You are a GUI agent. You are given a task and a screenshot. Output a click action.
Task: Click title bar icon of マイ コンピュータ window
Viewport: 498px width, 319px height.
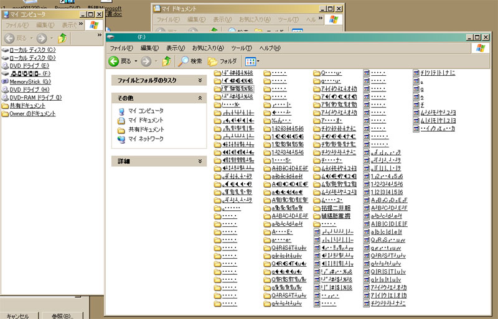tap(6, 14)
